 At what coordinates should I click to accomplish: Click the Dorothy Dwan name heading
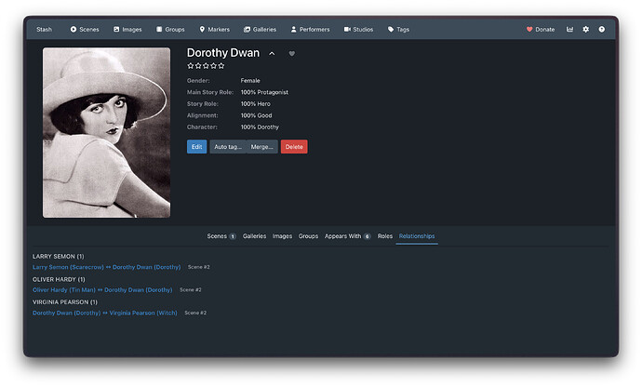point(223,53)
